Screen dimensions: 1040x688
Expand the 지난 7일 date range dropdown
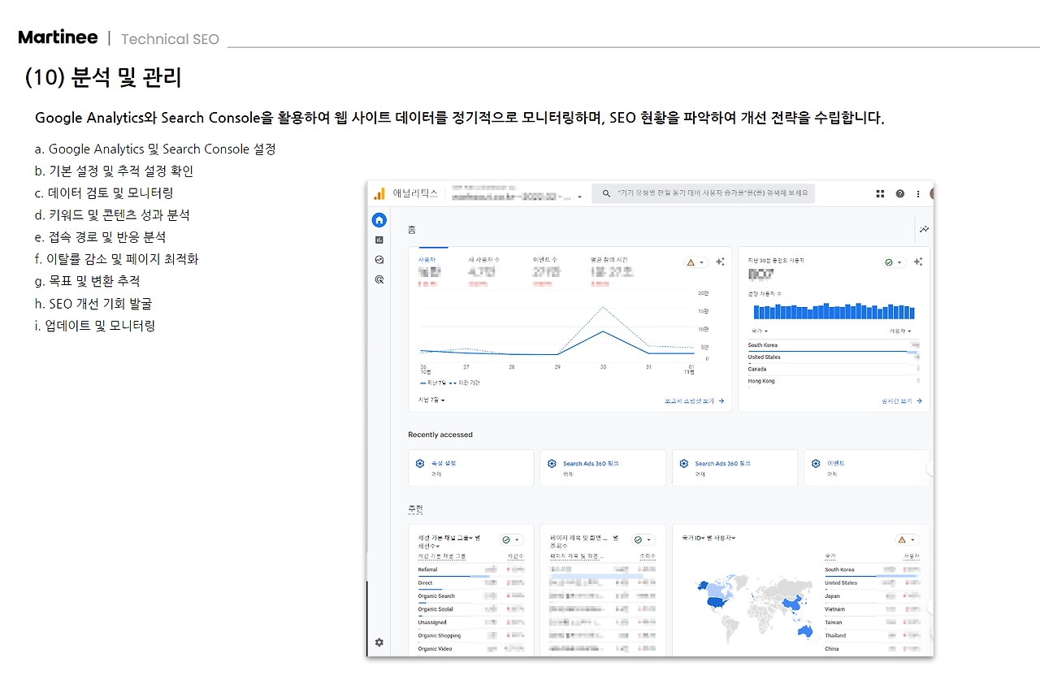tap(431, 400)
